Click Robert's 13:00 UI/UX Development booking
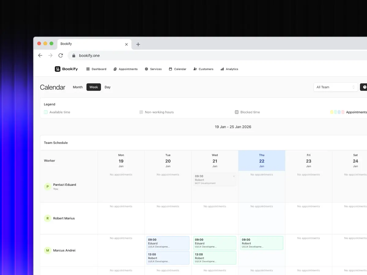367x275 pixels. (168, 258)
